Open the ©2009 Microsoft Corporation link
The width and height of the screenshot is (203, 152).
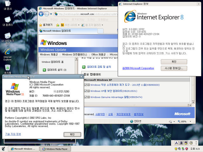pos(138,68)
